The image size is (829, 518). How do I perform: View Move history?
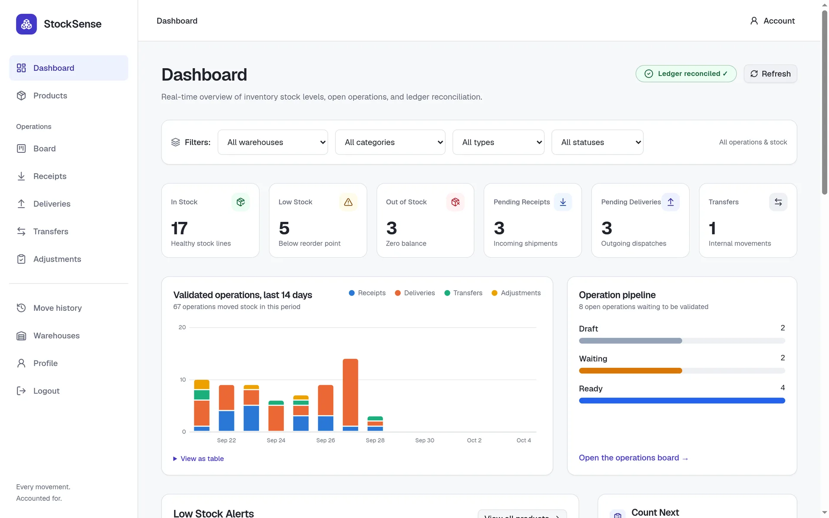69,308
